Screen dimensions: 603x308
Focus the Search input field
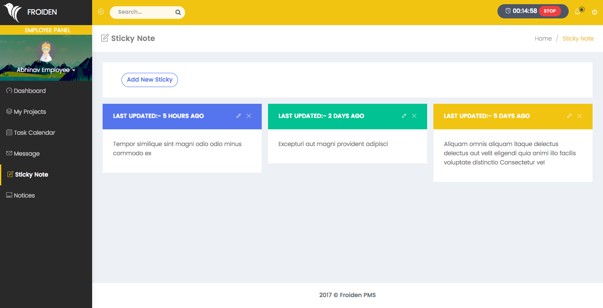coord(142,12)
